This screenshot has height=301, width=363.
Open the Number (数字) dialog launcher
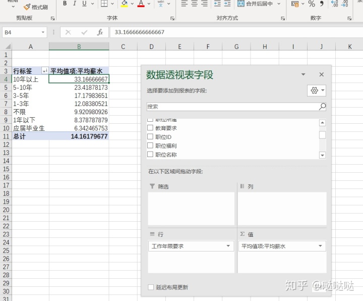(349, 18)
